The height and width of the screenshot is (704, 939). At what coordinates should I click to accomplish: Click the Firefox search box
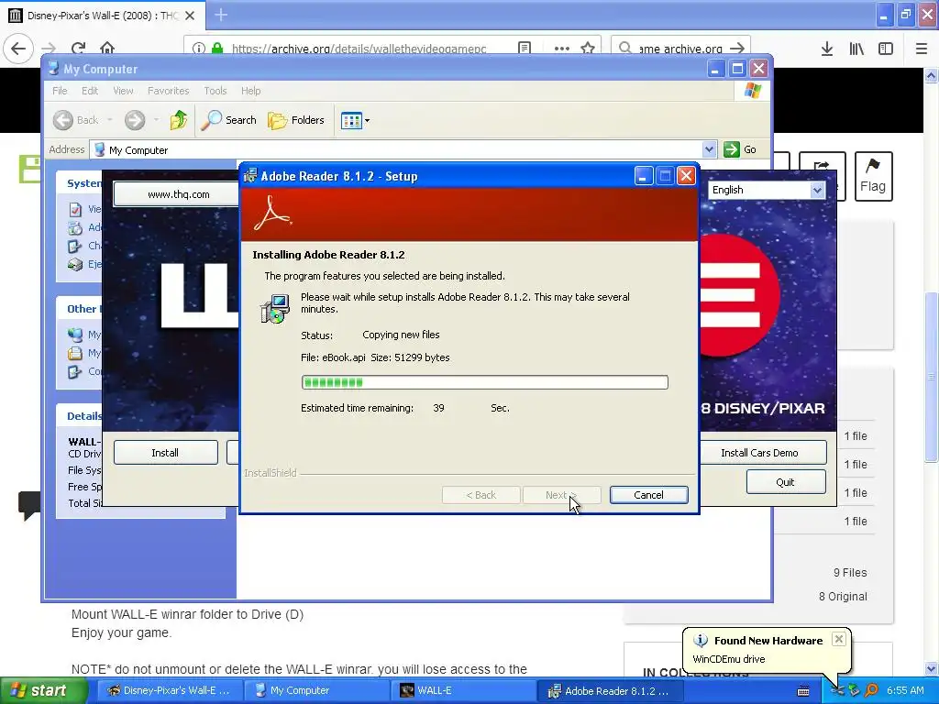[680, 49]
